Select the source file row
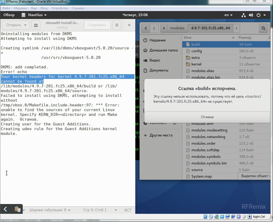Image resolution: width=273 pixels, height=222 pixels. click(x=226, y=170)
